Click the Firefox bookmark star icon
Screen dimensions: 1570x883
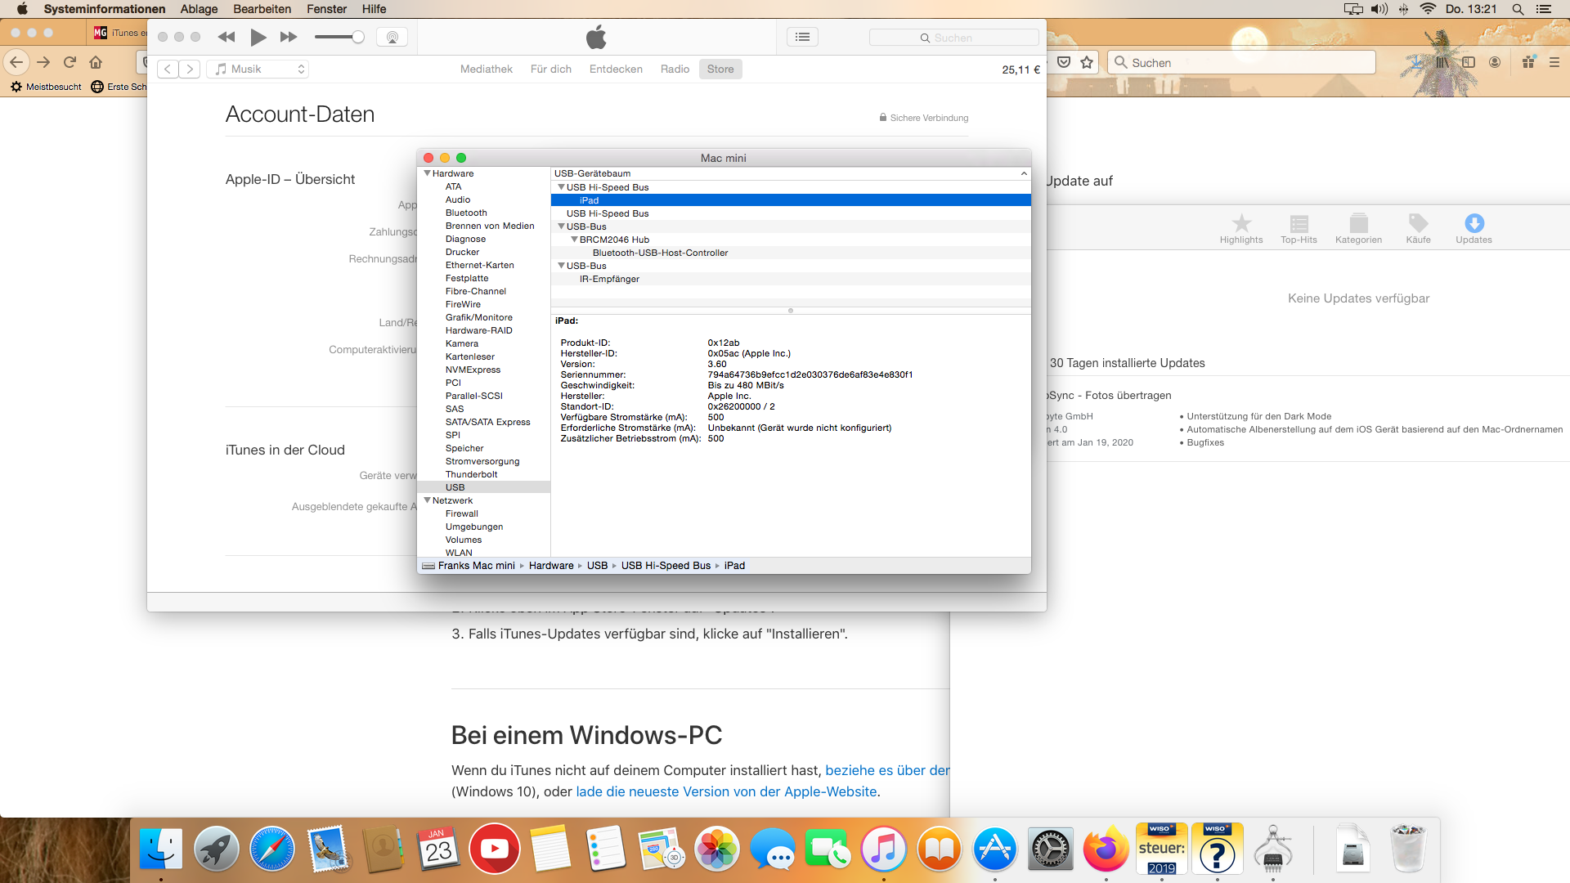point(1087,62)
